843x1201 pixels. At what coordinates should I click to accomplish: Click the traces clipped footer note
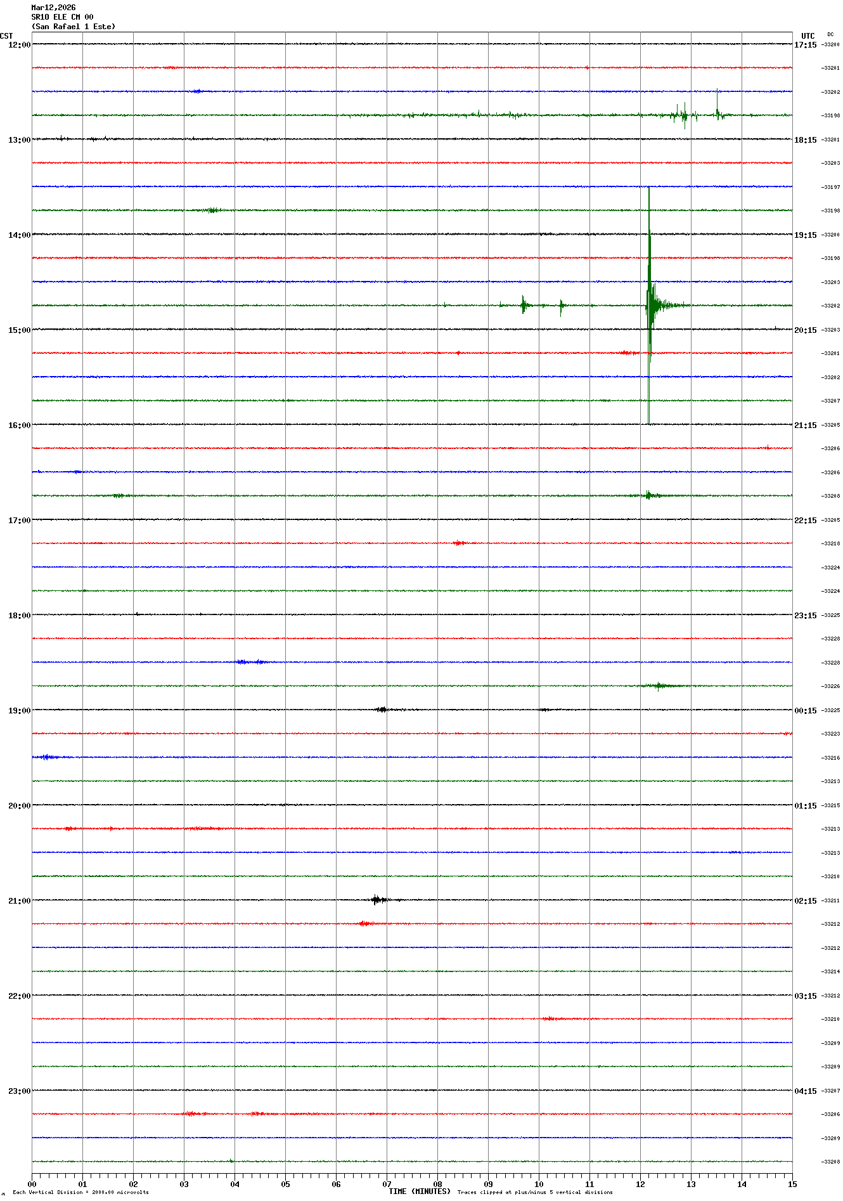[x=535, y=1192]
